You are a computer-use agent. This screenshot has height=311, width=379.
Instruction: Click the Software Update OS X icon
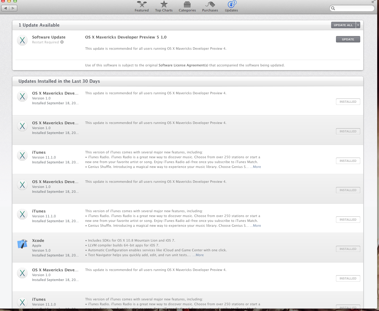(x=22, y=40)
